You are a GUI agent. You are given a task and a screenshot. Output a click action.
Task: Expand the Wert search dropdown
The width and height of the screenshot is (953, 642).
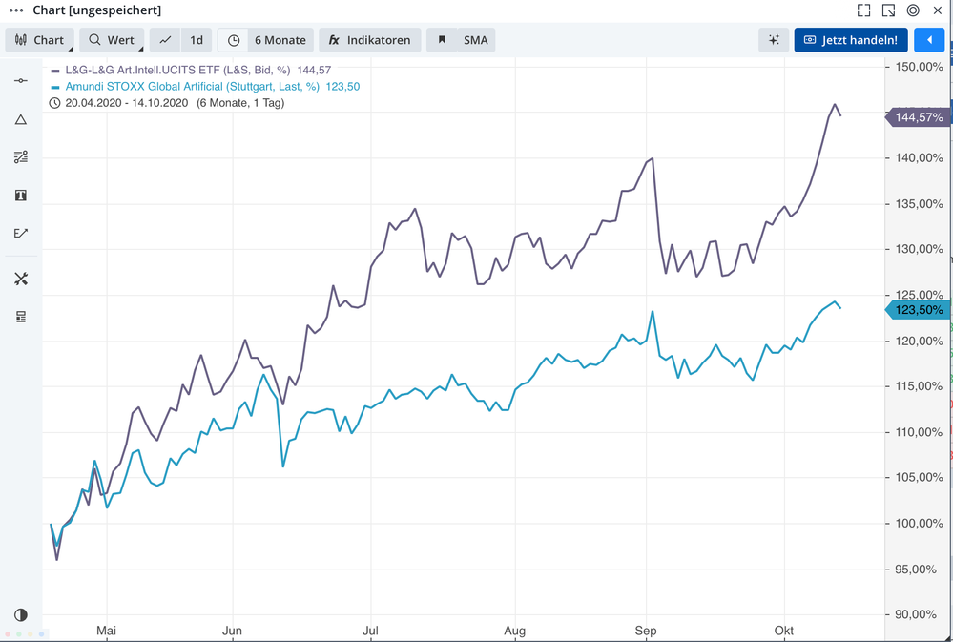[x=113, y=40]
